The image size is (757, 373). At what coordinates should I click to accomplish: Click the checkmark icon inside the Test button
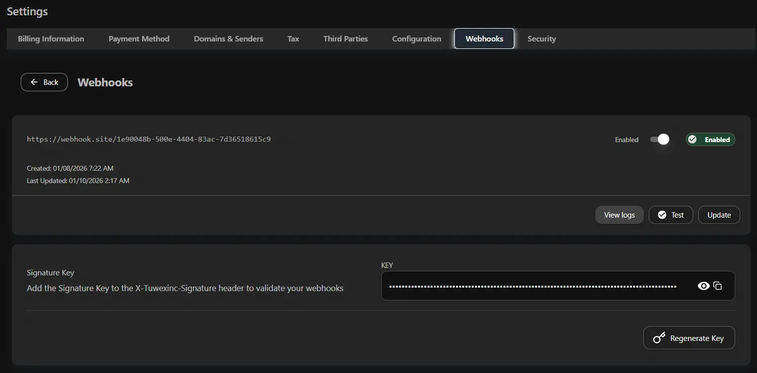pyautogui.click(x=662, y=215)
